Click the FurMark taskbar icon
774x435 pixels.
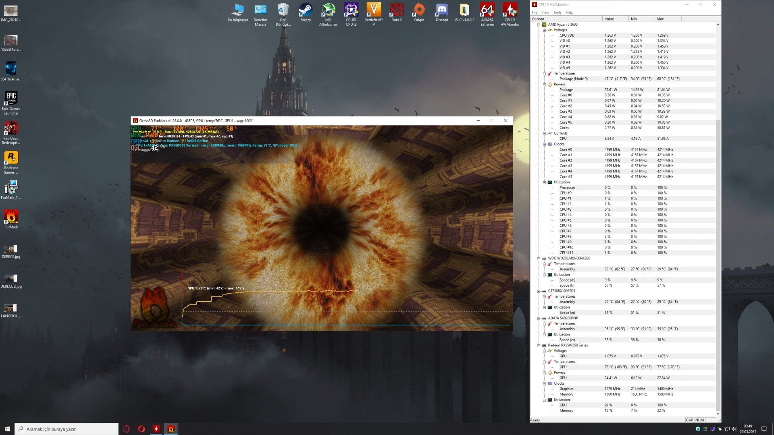(x=171, y=429)
